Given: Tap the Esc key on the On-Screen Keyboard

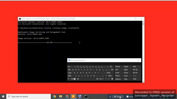Looking at the screenshot, I should 69,67.
